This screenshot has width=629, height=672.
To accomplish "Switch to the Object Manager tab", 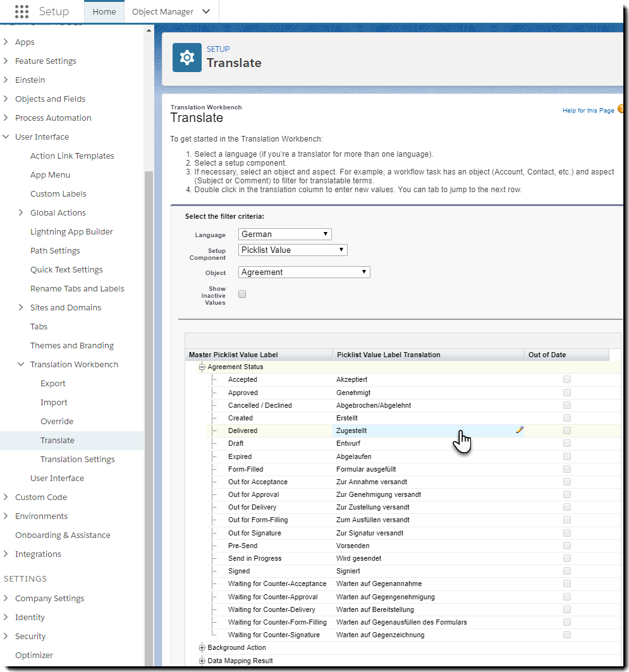I will click(x=163, y=11).
